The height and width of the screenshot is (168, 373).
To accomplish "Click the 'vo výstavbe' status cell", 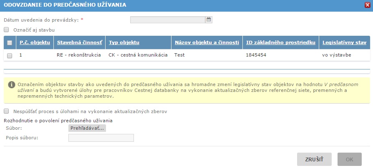I will [336, 55].
